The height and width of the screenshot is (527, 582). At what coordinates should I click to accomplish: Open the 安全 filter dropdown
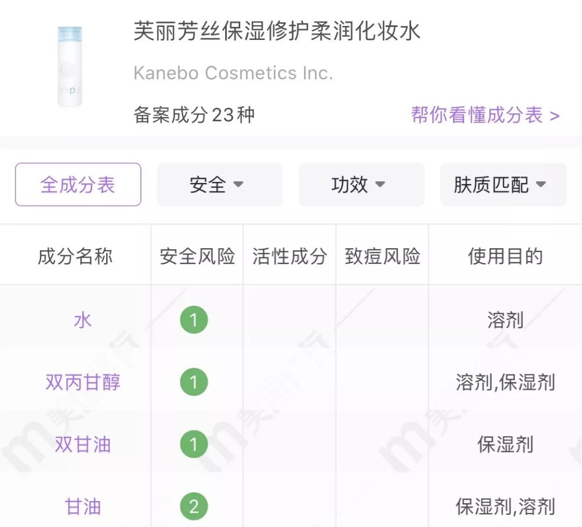click(x=219, y=184)
